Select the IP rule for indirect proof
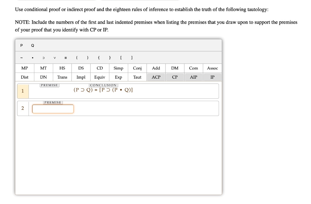This screenshot has width=311, height=204. [212, 77]
